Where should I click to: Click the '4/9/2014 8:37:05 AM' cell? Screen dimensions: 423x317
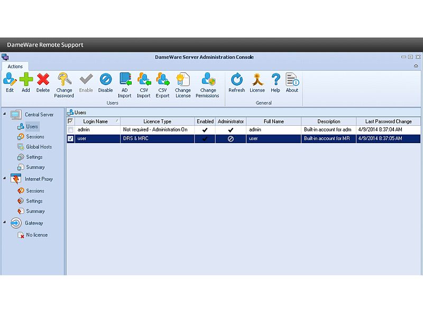pyautogui.click(x=389, y=138)
